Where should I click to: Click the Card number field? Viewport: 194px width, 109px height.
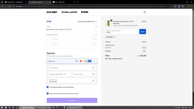tap(72, 68)
